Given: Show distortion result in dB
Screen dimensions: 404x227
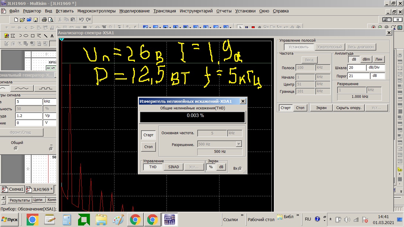Looking at the screenshot, I should coord(221,167).
